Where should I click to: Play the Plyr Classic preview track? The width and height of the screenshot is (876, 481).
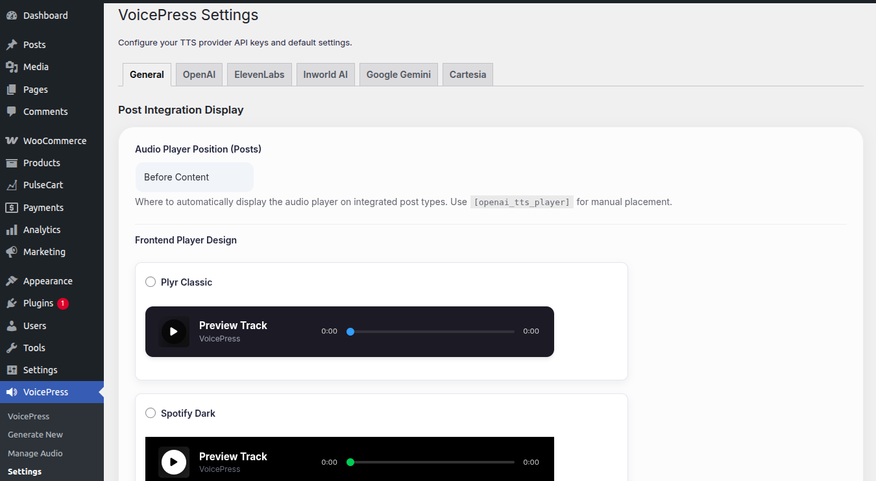pyautogui.click(x=173, y=332)
